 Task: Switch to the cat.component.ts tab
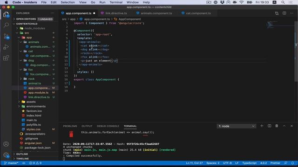pyautogui.click(x=198, y=13)
